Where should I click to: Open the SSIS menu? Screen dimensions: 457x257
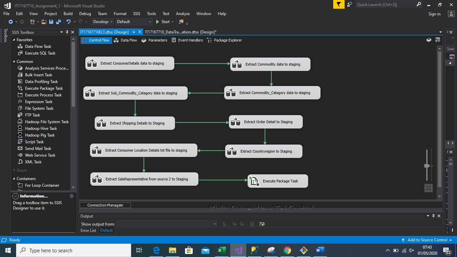point(136,14)
